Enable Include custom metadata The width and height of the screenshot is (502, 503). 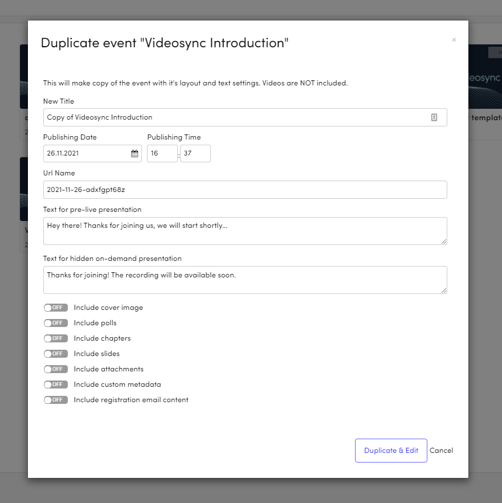tap(55, 384)
